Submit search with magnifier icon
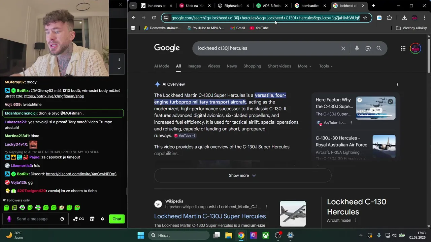Viewport: 431px width, 242px height. [x=379, y=48]
